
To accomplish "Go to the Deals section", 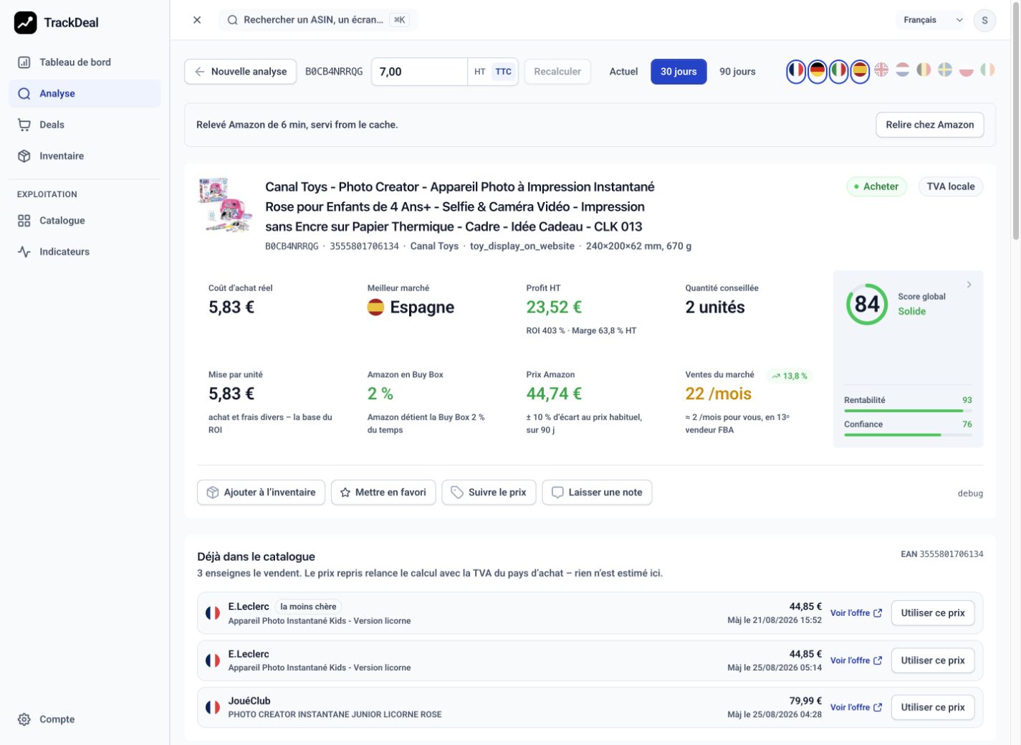I will 85,125.
